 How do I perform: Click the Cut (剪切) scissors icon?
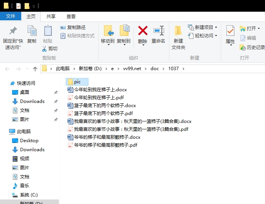coord(44,49)
